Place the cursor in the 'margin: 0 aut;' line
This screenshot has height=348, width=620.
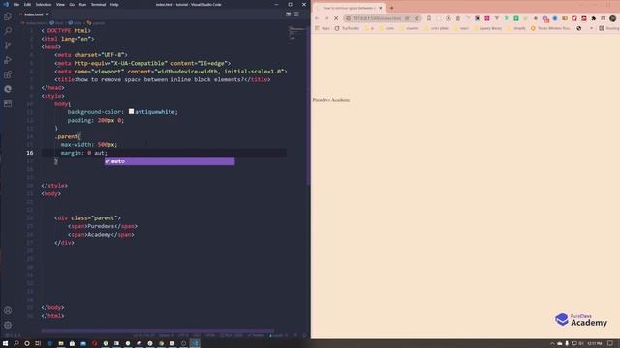click(84, 153)
